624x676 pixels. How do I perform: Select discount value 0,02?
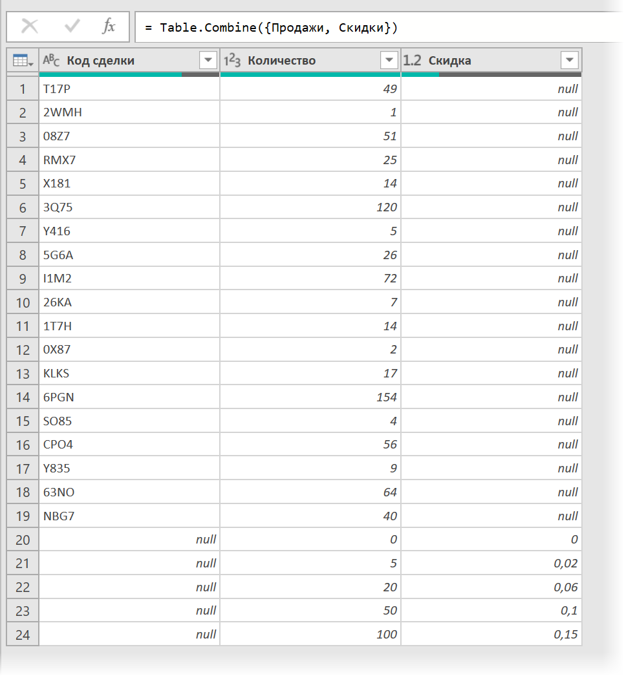coord(491,563)
